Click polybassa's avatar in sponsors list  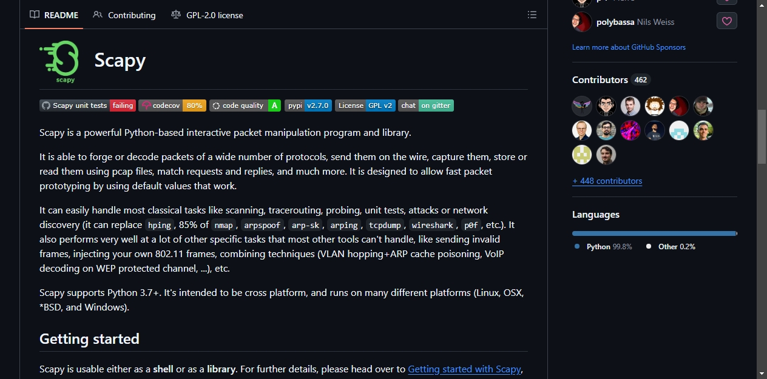(x=582, y=22)
